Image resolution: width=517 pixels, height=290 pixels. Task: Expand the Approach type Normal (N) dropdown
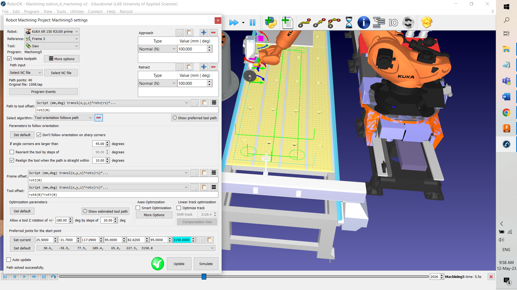point(157,49)
